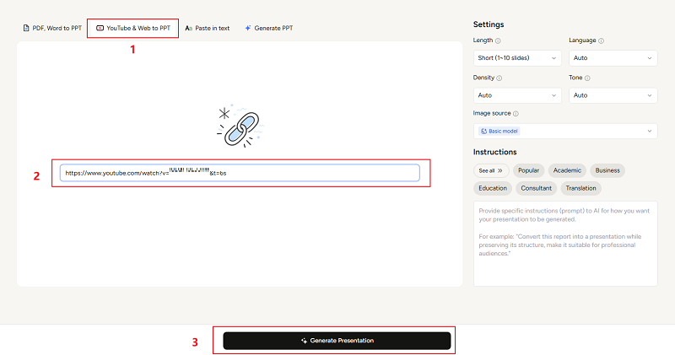Click the info icon next to Language
The image size is (675, 355).
pos(601,40)
